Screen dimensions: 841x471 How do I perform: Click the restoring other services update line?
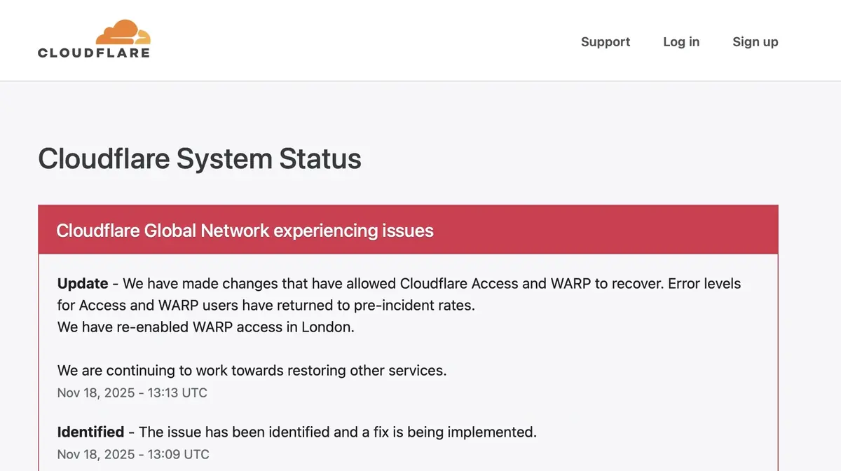252,370
